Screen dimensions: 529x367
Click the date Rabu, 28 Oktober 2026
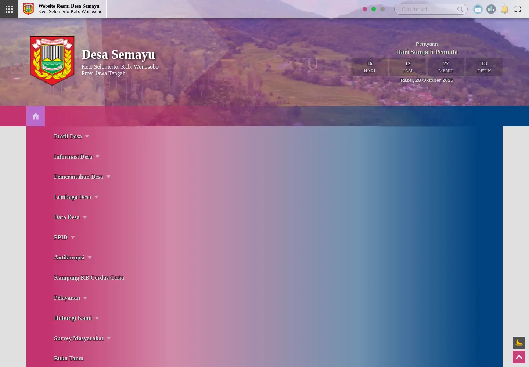pos(427,80)
